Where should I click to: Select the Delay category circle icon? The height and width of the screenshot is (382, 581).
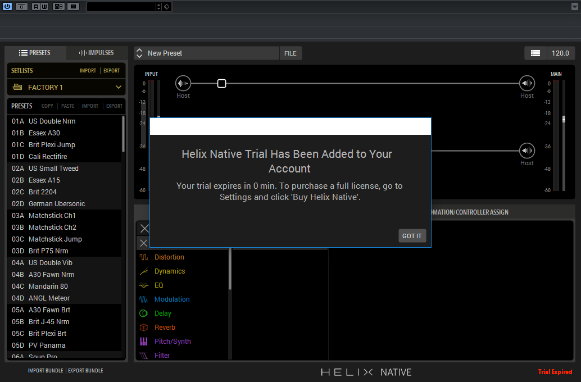click(x=144, y=313)
